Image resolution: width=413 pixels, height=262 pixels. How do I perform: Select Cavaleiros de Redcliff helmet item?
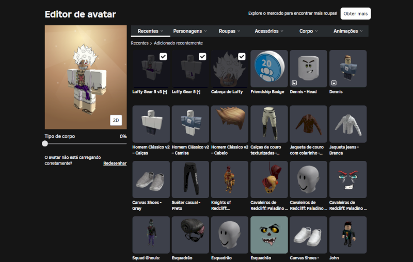(x=269, y=179)
